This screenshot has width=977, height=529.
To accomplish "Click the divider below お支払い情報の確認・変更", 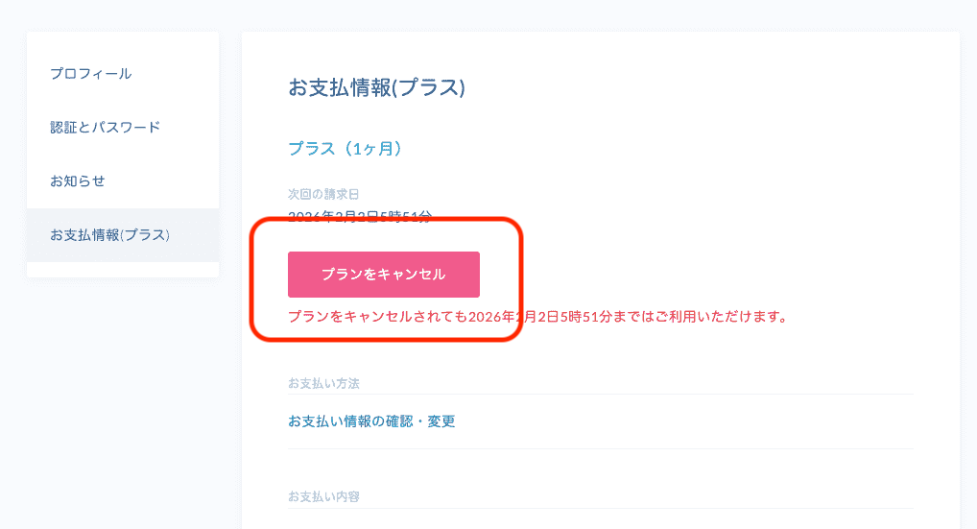I will (x=600, y=448).
